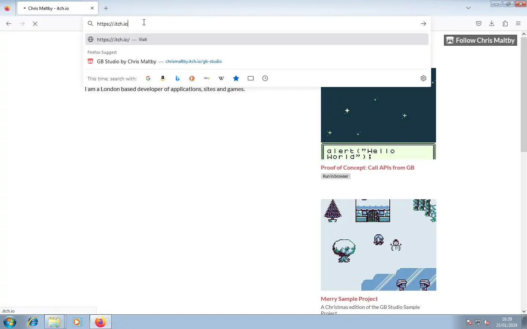Search within History clock icon
The image size is (527, 329).
tap(265, 78)
